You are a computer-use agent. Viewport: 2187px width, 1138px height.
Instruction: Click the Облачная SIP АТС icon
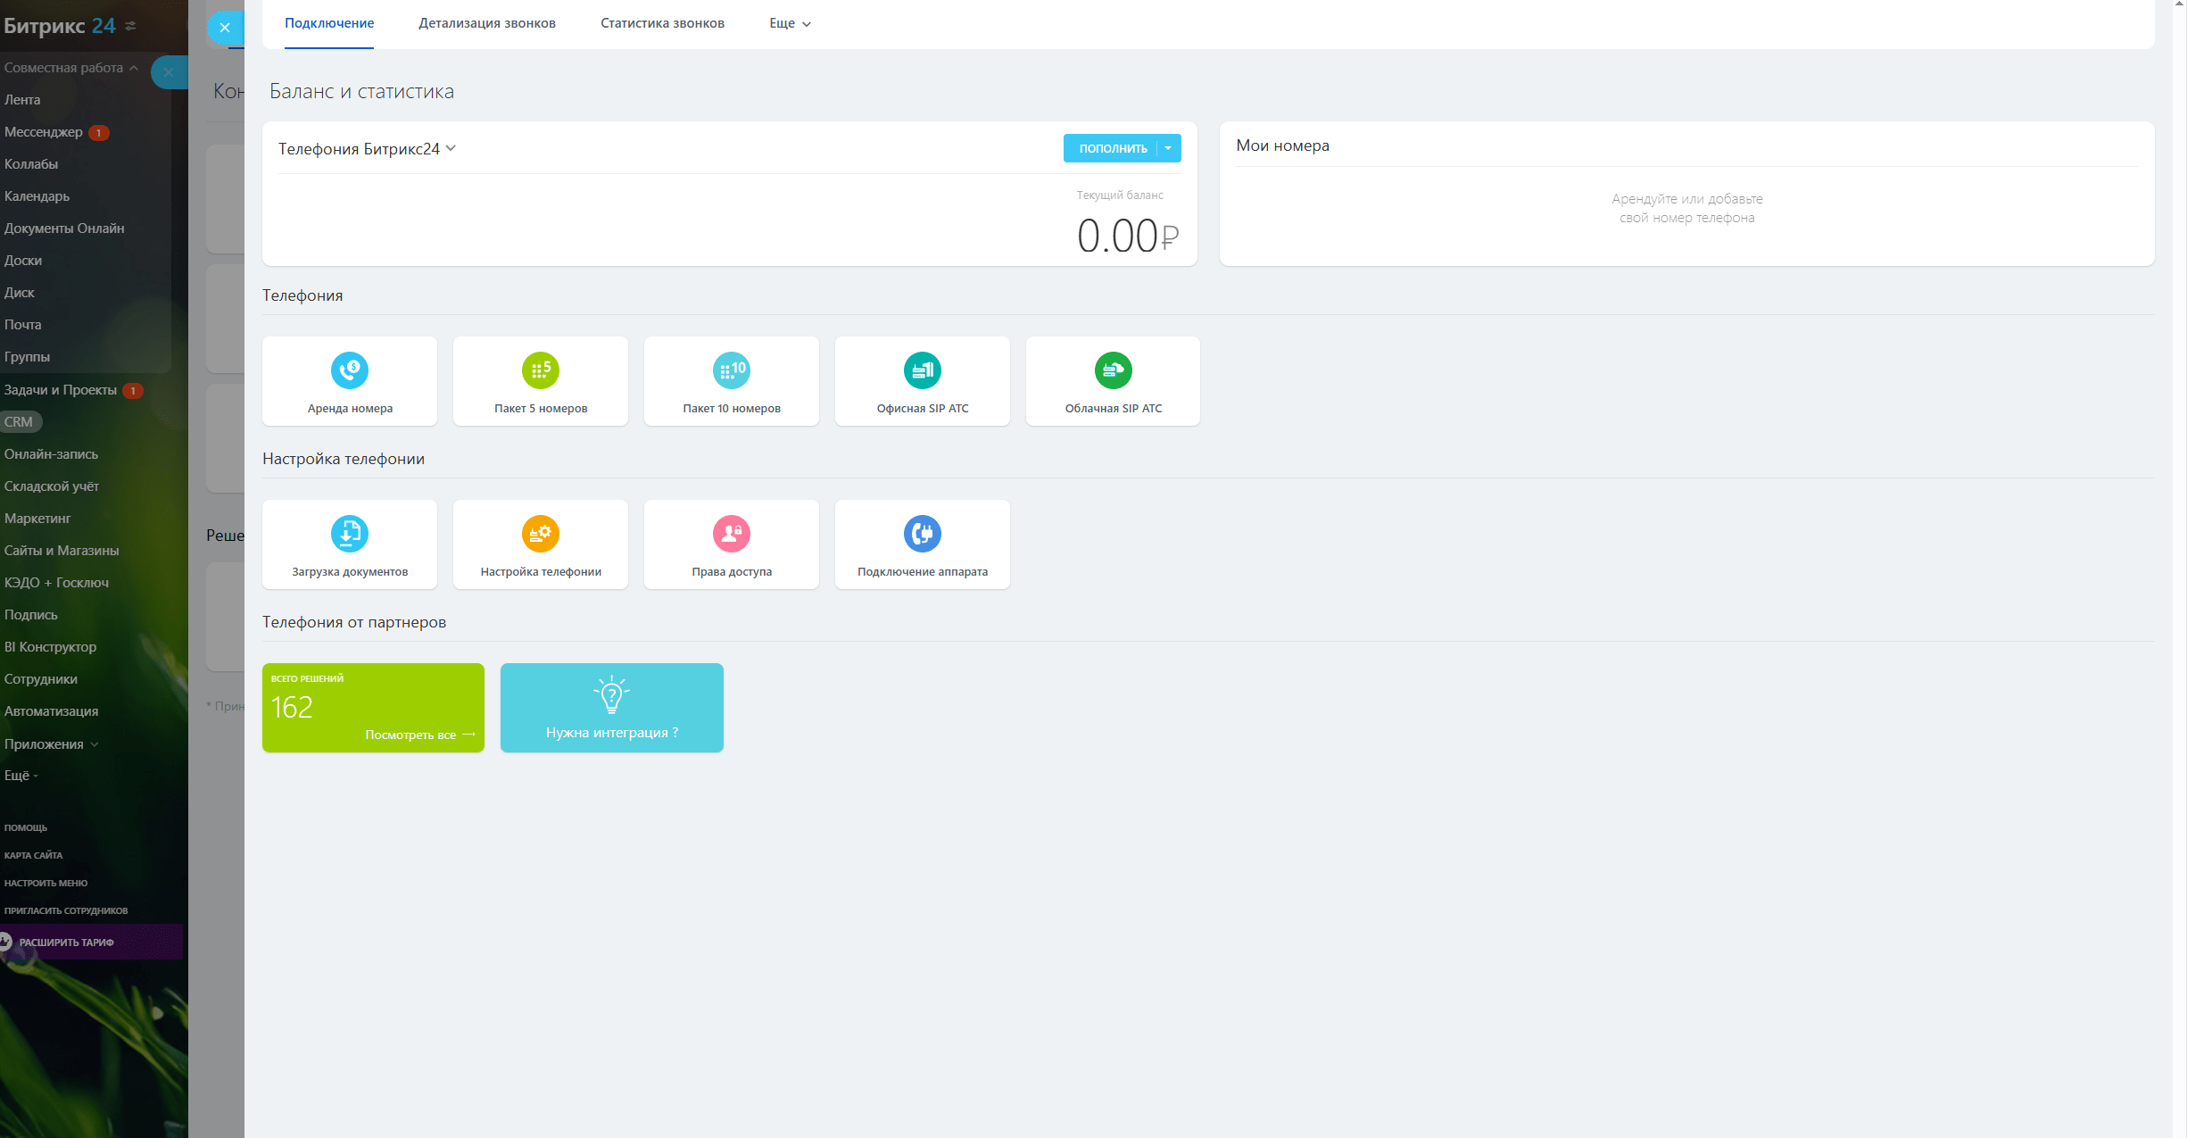(x=1114, y=370)
